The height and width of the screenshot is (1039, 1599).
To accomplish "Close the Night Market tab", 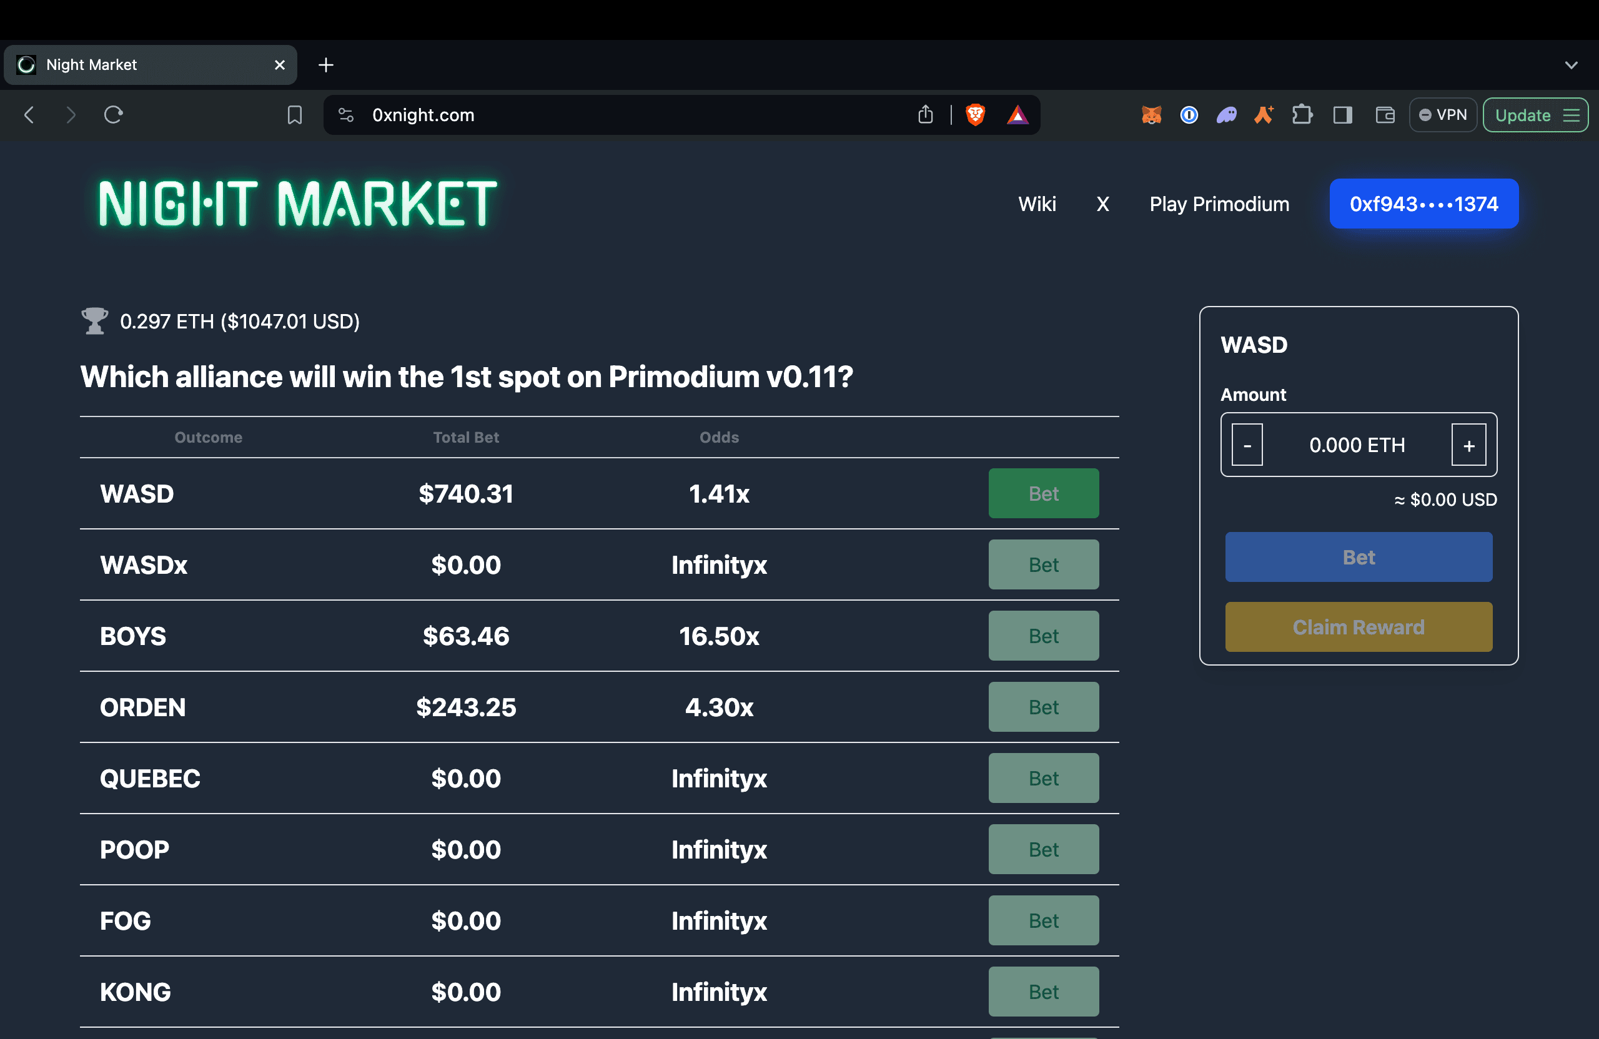I will click(x=279, y=65).
